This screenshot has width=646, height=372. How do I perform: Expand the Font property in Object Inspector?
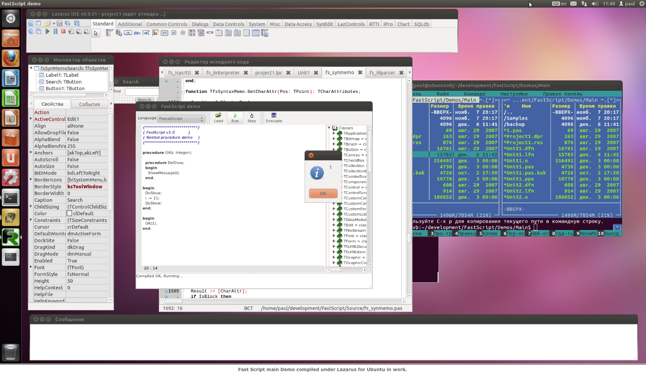(x=31, y=268)
